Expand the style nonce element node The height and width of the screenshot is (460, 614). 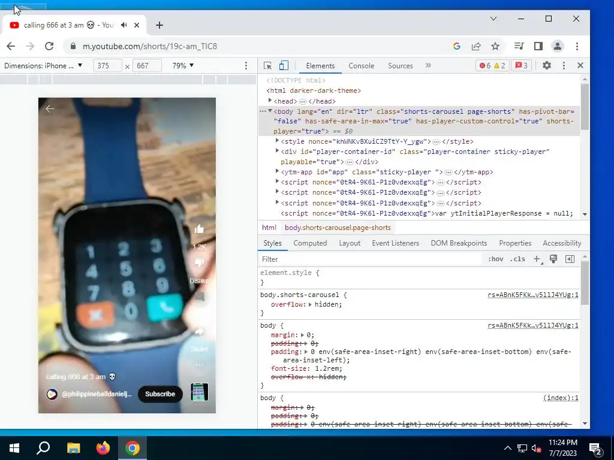[277, 140]
